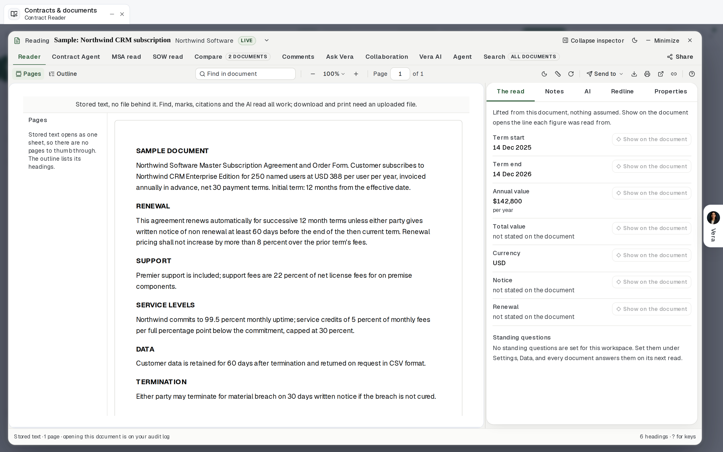Expand the document title chevron dropdown
This screenshot has width=723, height=452.
point(267,40)
